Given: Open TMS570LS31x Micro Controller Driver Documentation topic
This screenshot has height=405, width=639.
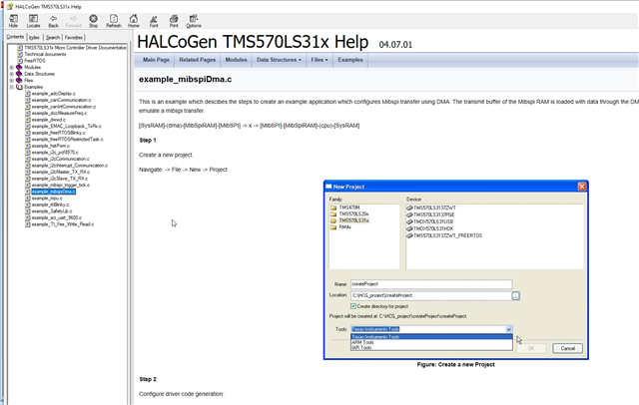Looking at the screenshot, I should tap(76, 48).
